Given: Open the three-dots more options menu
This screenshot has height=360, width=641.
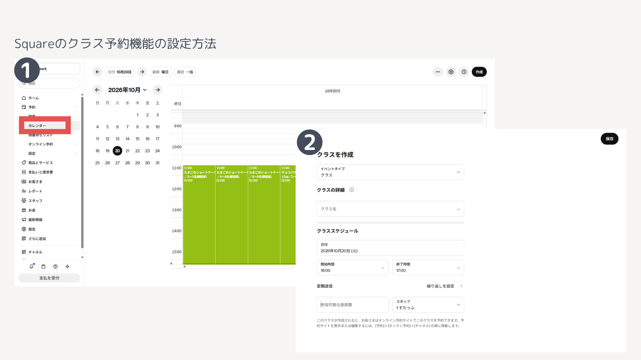Looking at the screenshot, I should (x=438, y=72).
